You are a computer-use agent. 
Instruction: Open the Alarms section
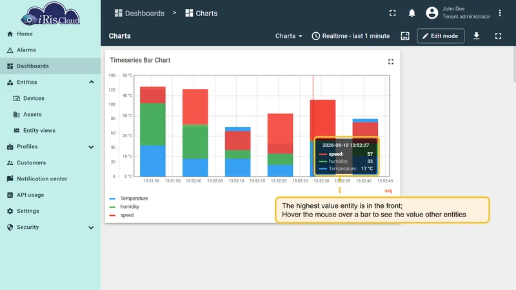(x=50, y=50)
